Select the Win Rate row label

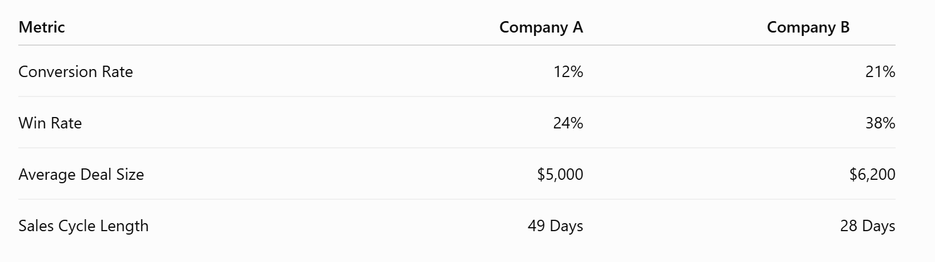(x=50, y=123)
